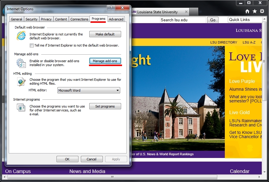Click the Go search button on LSU page
Viewport: 269px width, 182px height.
pos(213,20)
